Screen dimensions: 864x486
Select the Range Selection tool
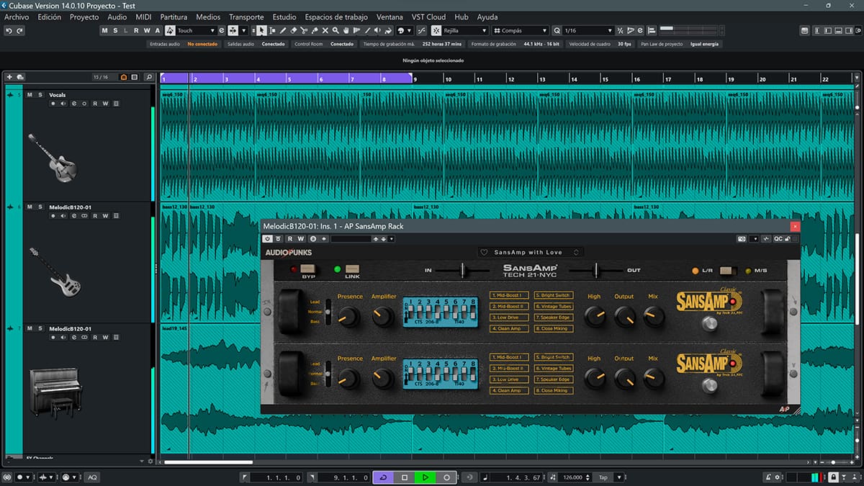coord(272,30)
